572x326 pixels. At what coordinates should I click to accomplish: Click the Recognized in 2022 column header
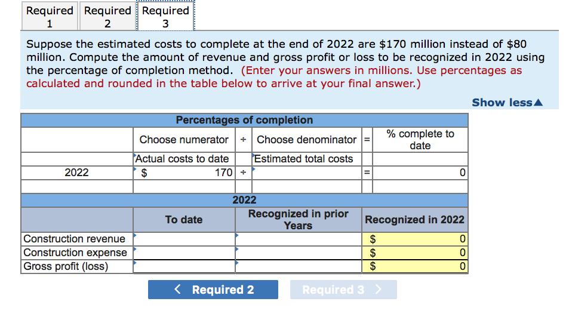415,220
